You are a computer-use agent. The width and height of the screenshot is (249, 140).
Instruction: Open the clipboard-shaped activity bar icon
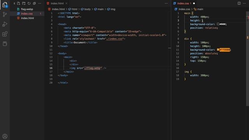[x=5, y=44]
